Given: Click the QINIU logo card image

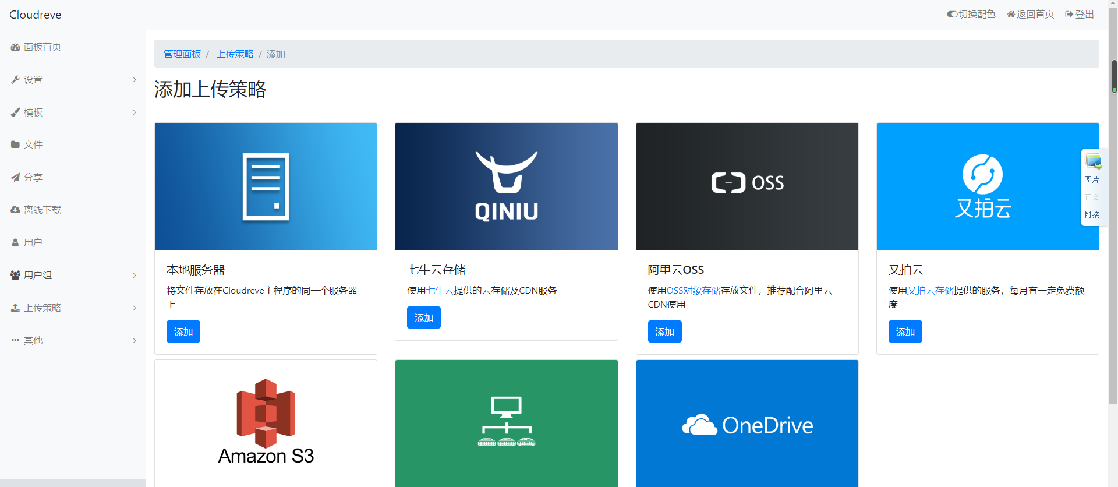Looking at the screenshot, I should point(507,186).
